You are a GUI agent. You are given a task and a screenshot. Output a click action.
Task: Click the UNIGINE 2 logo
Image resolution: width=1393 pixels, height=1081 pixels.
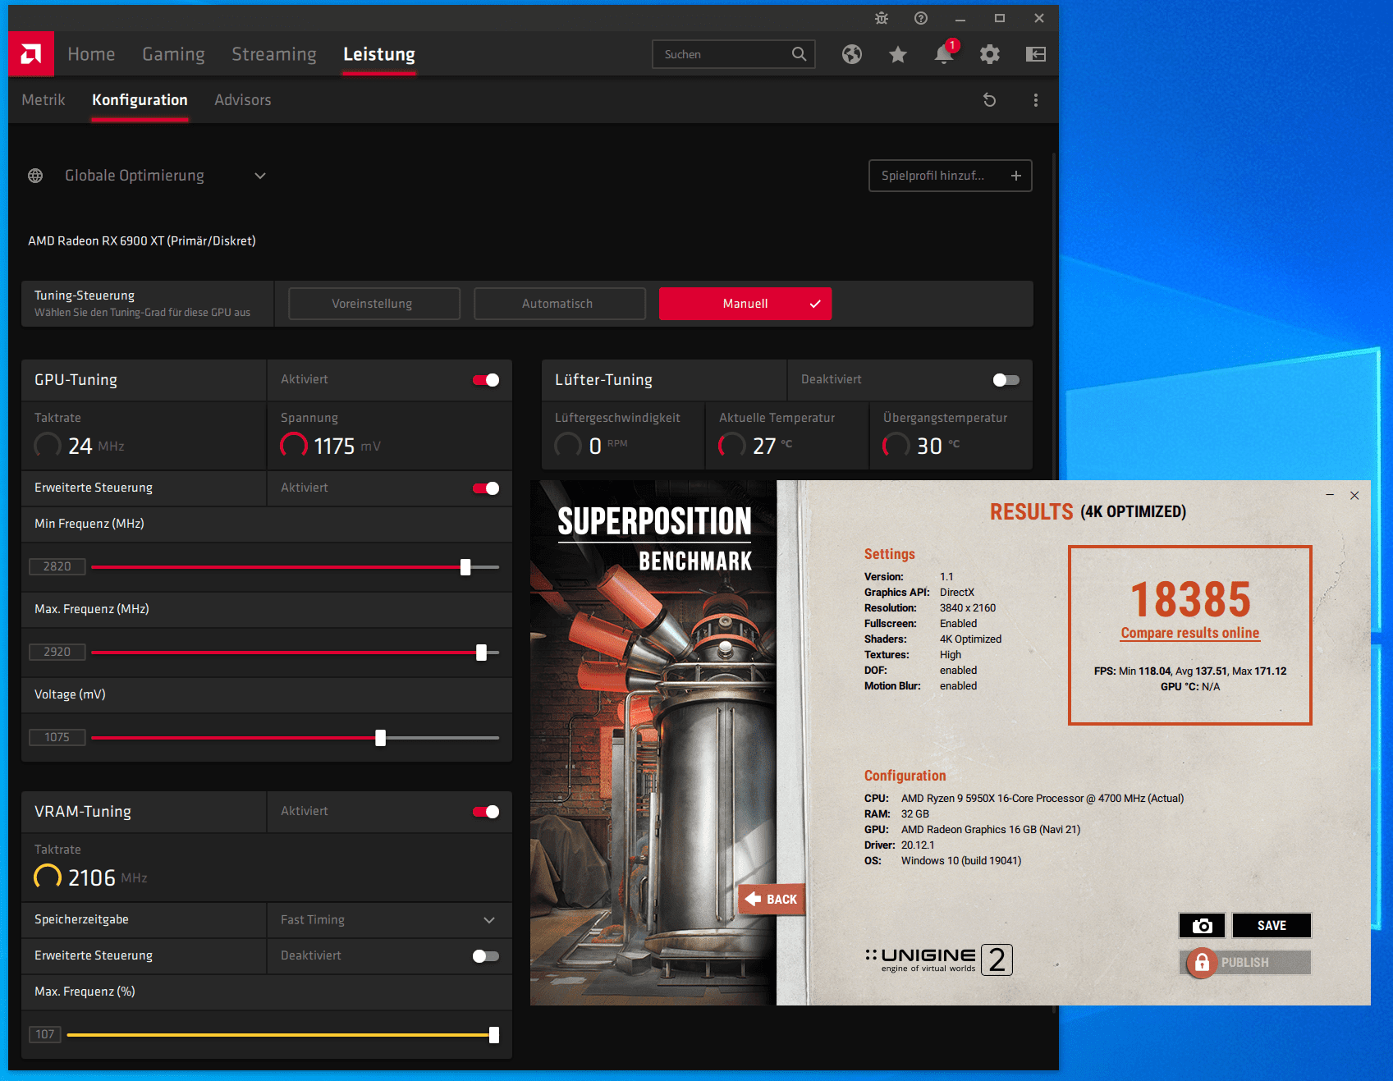point(938,959)
